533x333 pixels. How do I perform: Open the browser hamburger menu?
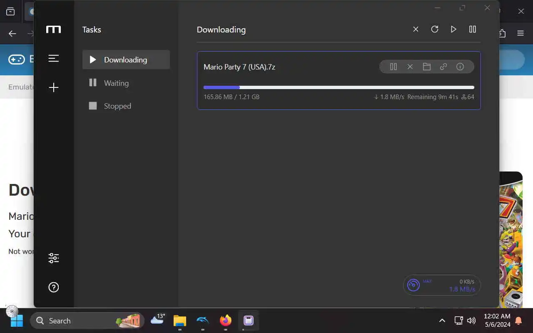[x=521, y=33]
